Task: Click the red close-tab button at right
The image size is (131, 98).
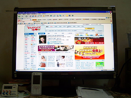Action: 111,21
